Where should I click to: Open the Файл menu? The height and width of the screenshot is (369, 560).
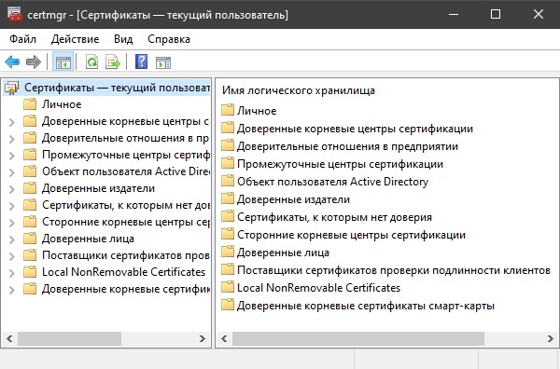(22, 39)
